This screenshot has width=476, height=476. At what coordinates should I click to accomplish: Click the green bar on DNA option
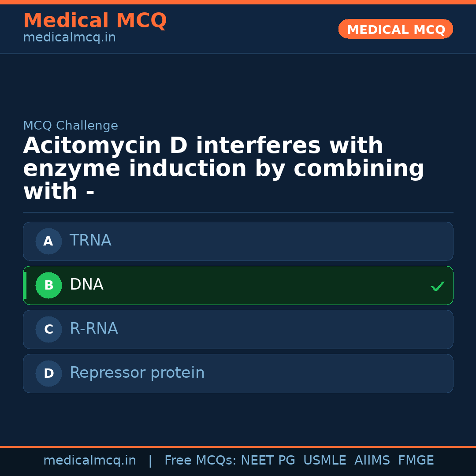[25, 285]
